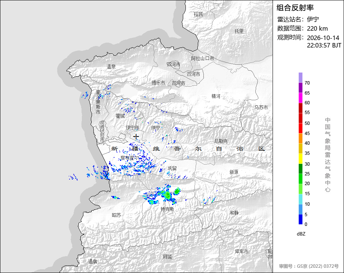Select the 和静 map label
The width and height of the screenshot is (344, 273).
pyautogui.click(x=234, y=213)
